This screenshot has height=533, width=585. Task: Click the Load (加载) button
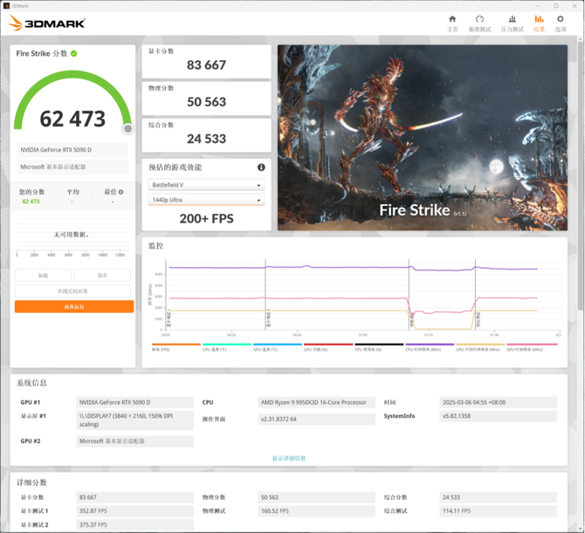[x=43, y=275]
